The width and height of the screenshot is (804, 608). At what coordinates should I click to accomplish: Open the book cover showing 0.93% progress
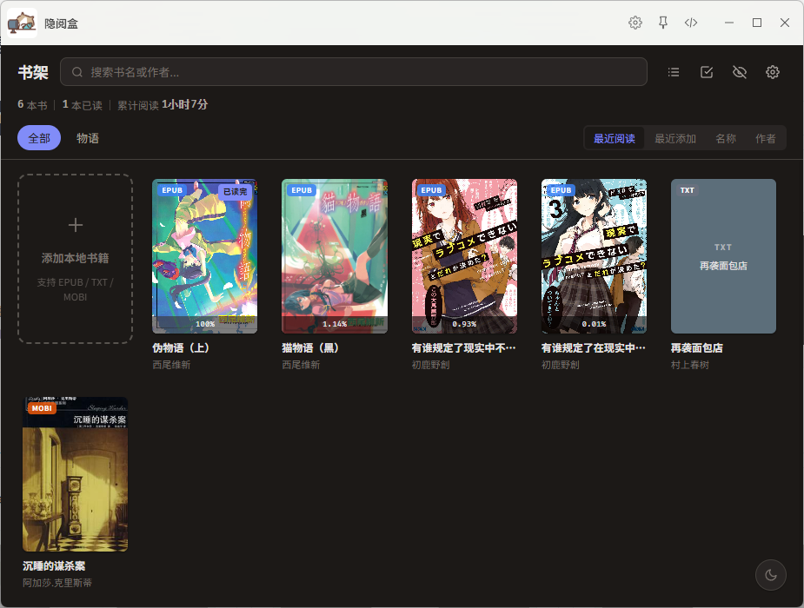464,256
